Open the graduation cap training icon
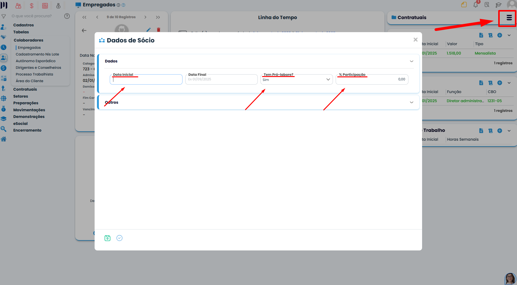Image resolution: width=517 pixels, height=285 pixels. pos(499,5)
